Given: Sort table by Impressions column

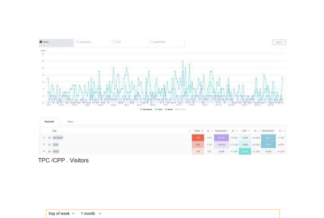Looking at the screenshot, I should [221, 131].
